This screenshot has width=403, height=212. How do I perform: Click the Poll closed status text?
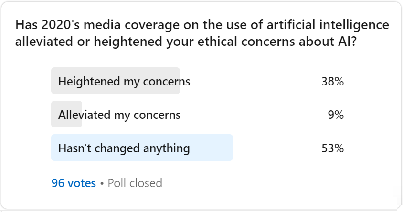tap(135, 183)
